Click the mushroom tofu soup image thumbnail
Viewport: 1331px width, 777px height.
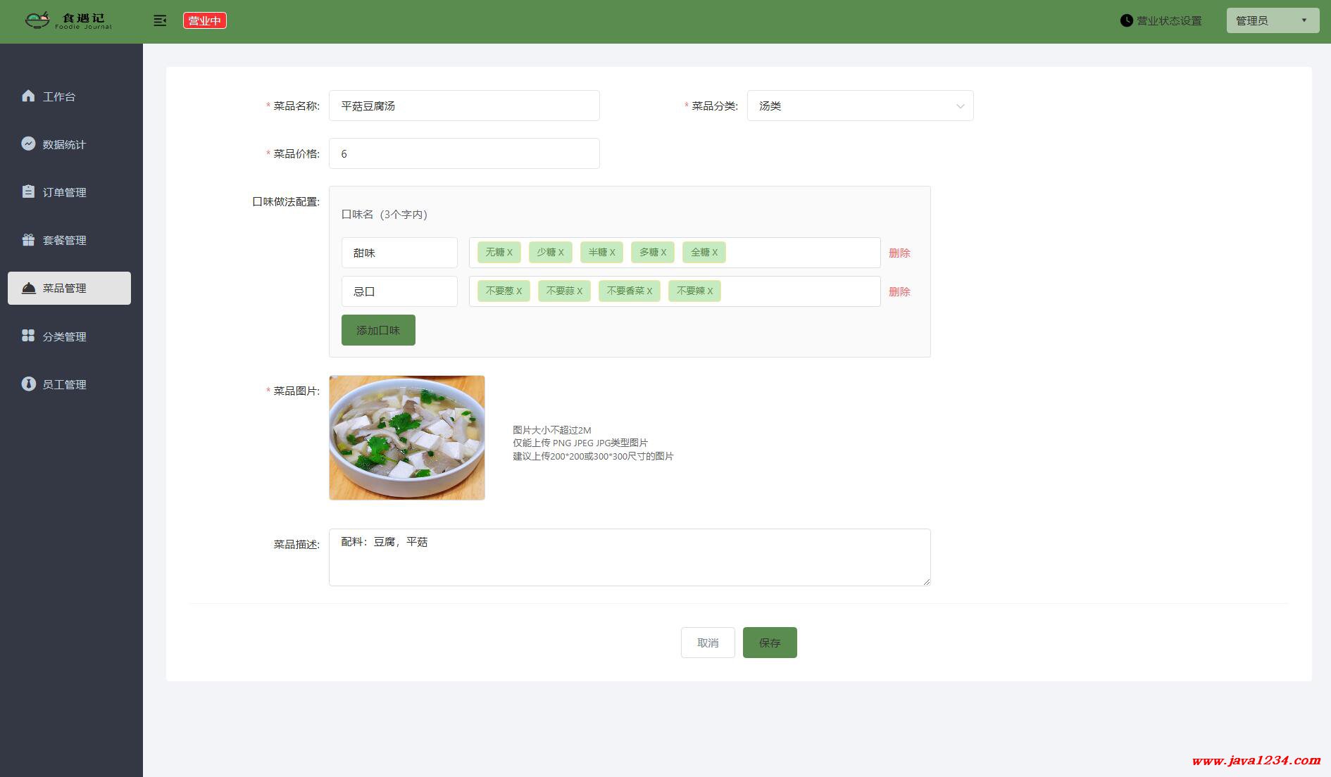coord(407,438)
